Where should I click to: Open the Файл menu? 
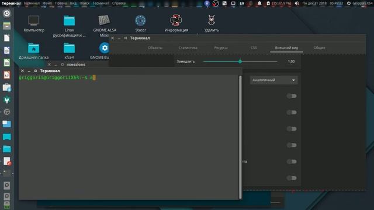tap(47, 3)
